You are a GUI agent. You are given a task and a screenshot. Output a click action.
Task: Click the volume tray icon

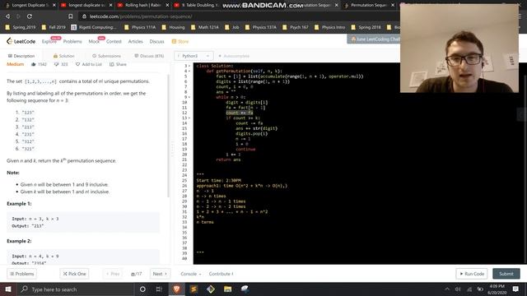click(x=458, y=289)
